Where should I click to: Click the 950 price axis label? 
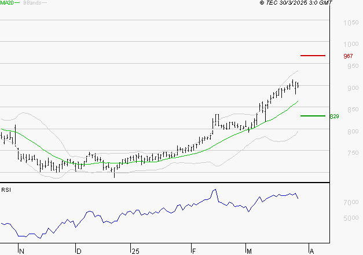pos(353,66)
